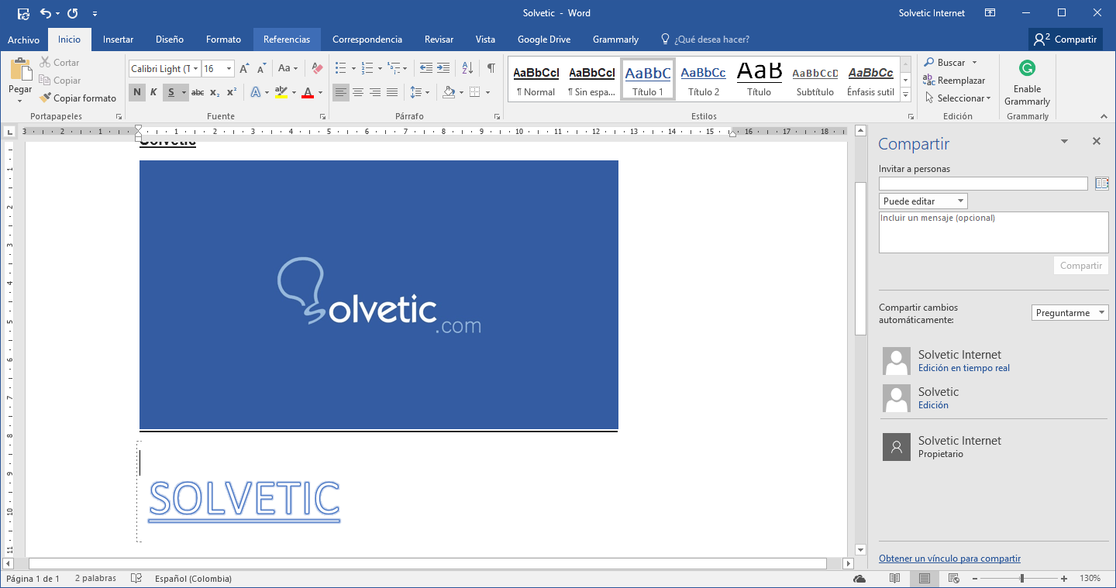1116x588 pixels.
Task: Click the cloud upload status icon
Action: [859, 579]
